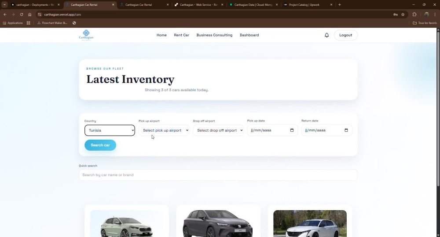440x237 pixels.
Task: Click the text Showing 3 of 3 cars available today
Action: pos(176,90)
